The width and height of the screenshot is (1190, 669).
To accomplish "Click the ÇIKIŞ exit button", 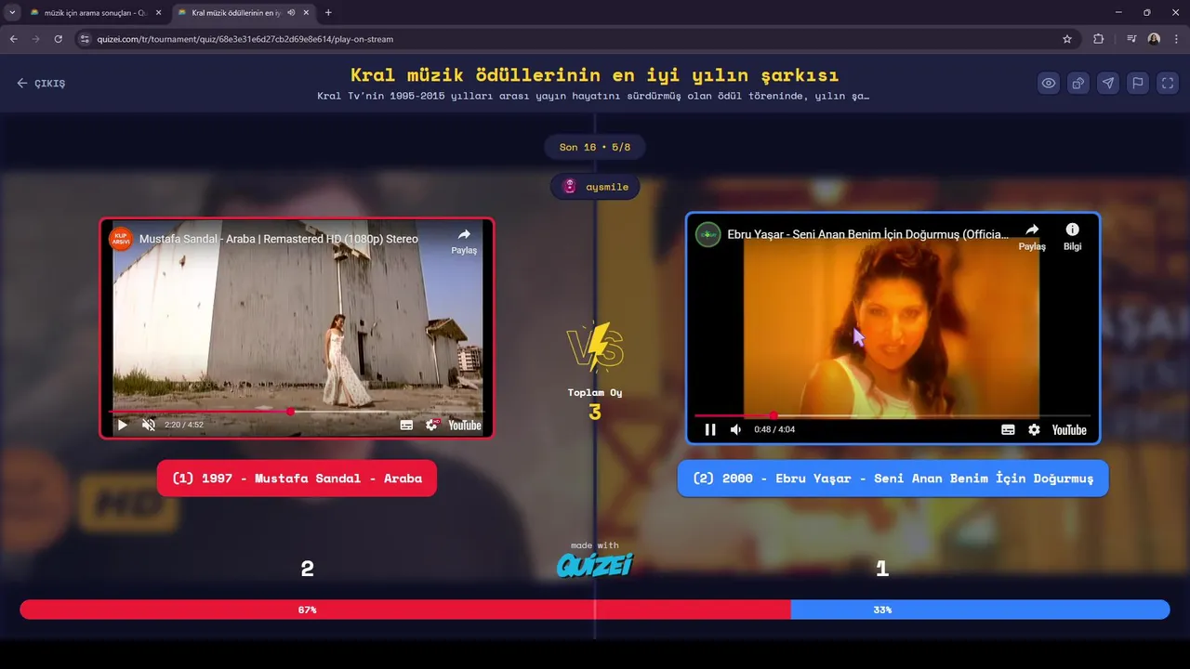I will point(41,83).
